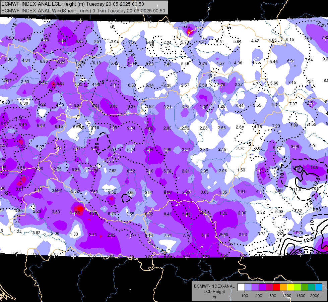Click the wind shear value '0.733'
The image size is (328, 302).
[x=74, y=213]
